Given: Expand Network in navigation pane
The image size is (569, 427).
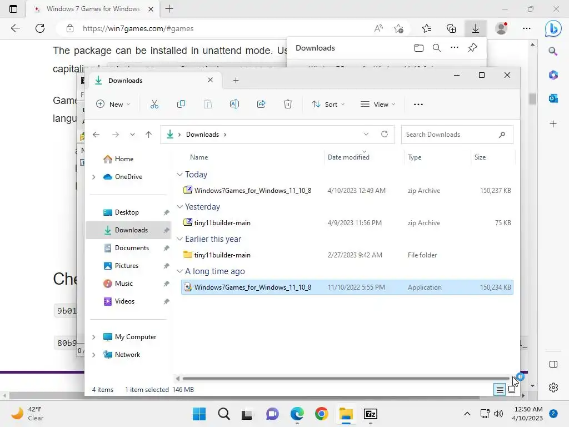Looking at the screenshot, I should click(x=93, y=355).
